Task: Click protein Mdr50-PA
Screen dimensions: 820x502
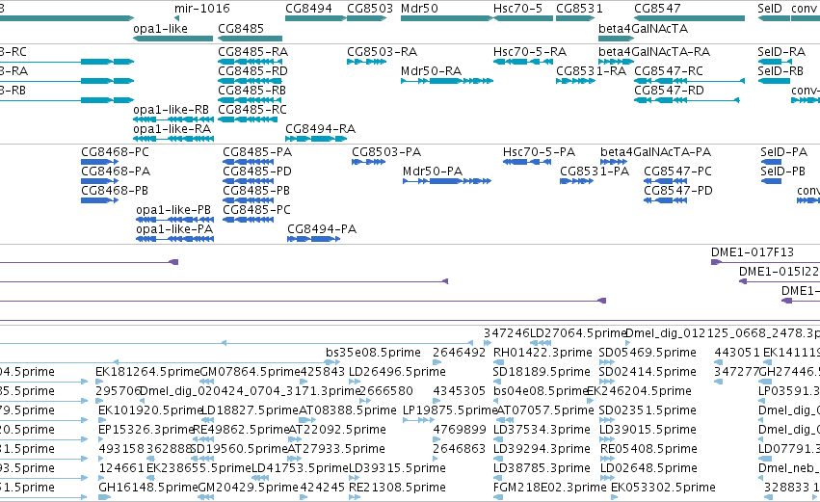Action: [x=447, y=181]
